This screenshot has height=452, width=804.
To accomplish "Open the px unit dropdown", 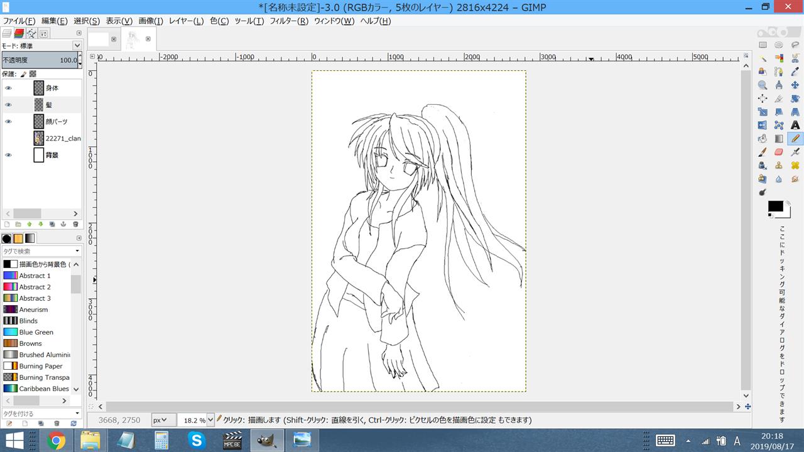I will click(164, 420).
